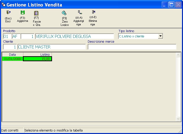Click the C:Listino x cliente combo box
Screen dimensions: 183x134
pos(141,36)
